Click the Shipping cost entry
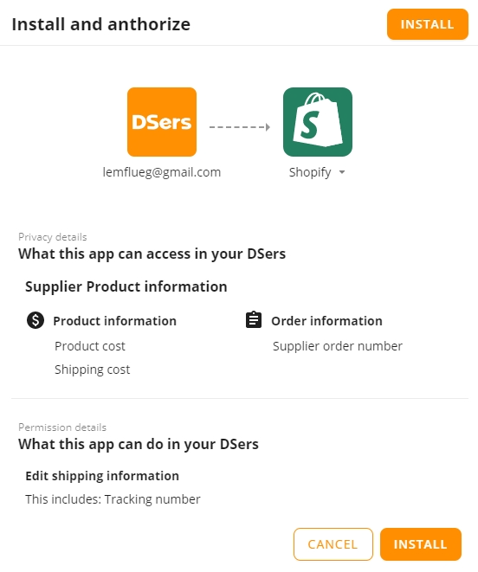 92,370
